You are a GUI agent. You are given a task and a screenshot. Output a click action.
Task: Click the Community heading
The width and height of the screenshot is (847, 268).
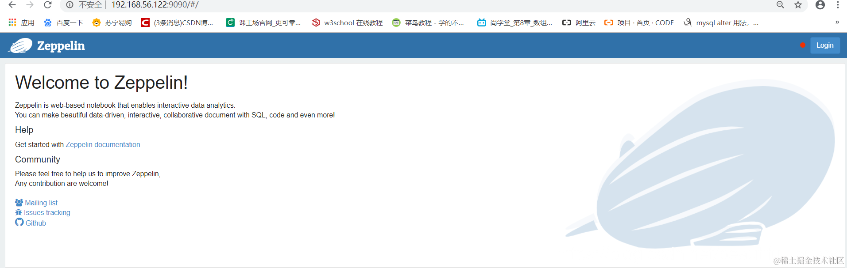click(38, 159)
